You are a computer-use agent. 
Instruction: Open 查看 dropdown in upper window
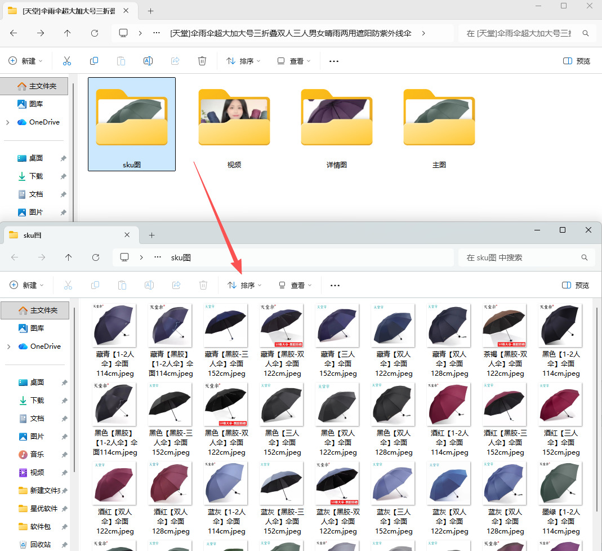tap(294, 61)
